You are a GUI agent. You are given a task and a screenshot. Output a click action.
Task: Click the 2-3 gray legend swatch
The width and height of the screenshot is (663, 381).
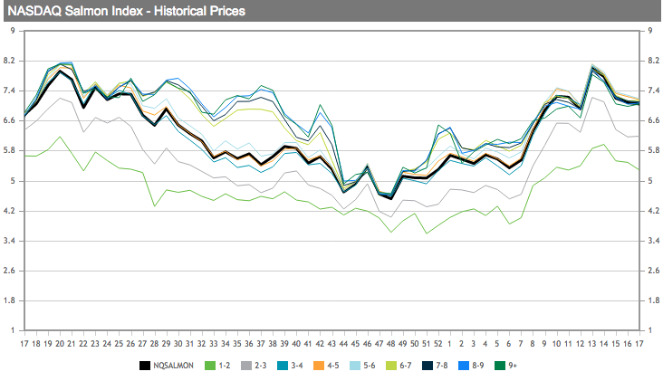tap(246, 366)
